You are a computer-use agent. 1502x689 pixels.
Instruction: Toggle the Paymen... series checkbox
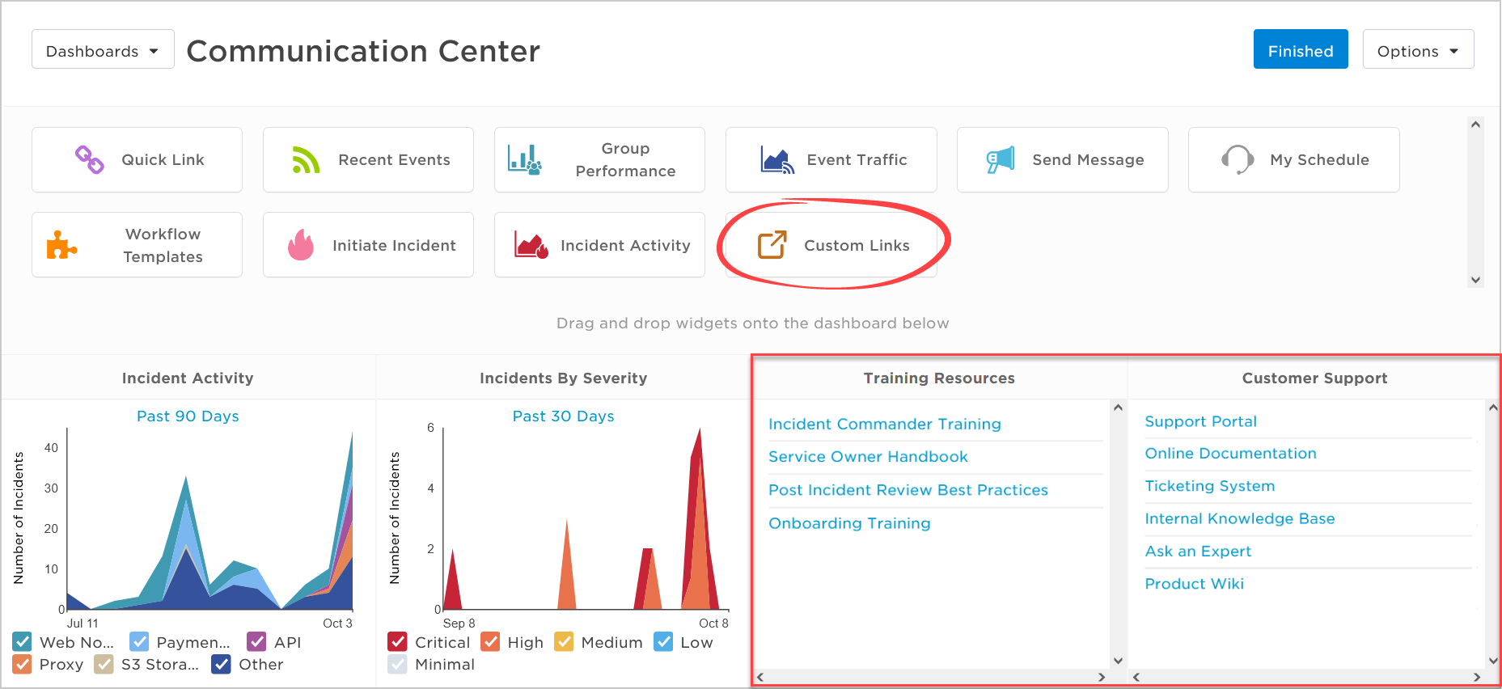tap(139, 642)
